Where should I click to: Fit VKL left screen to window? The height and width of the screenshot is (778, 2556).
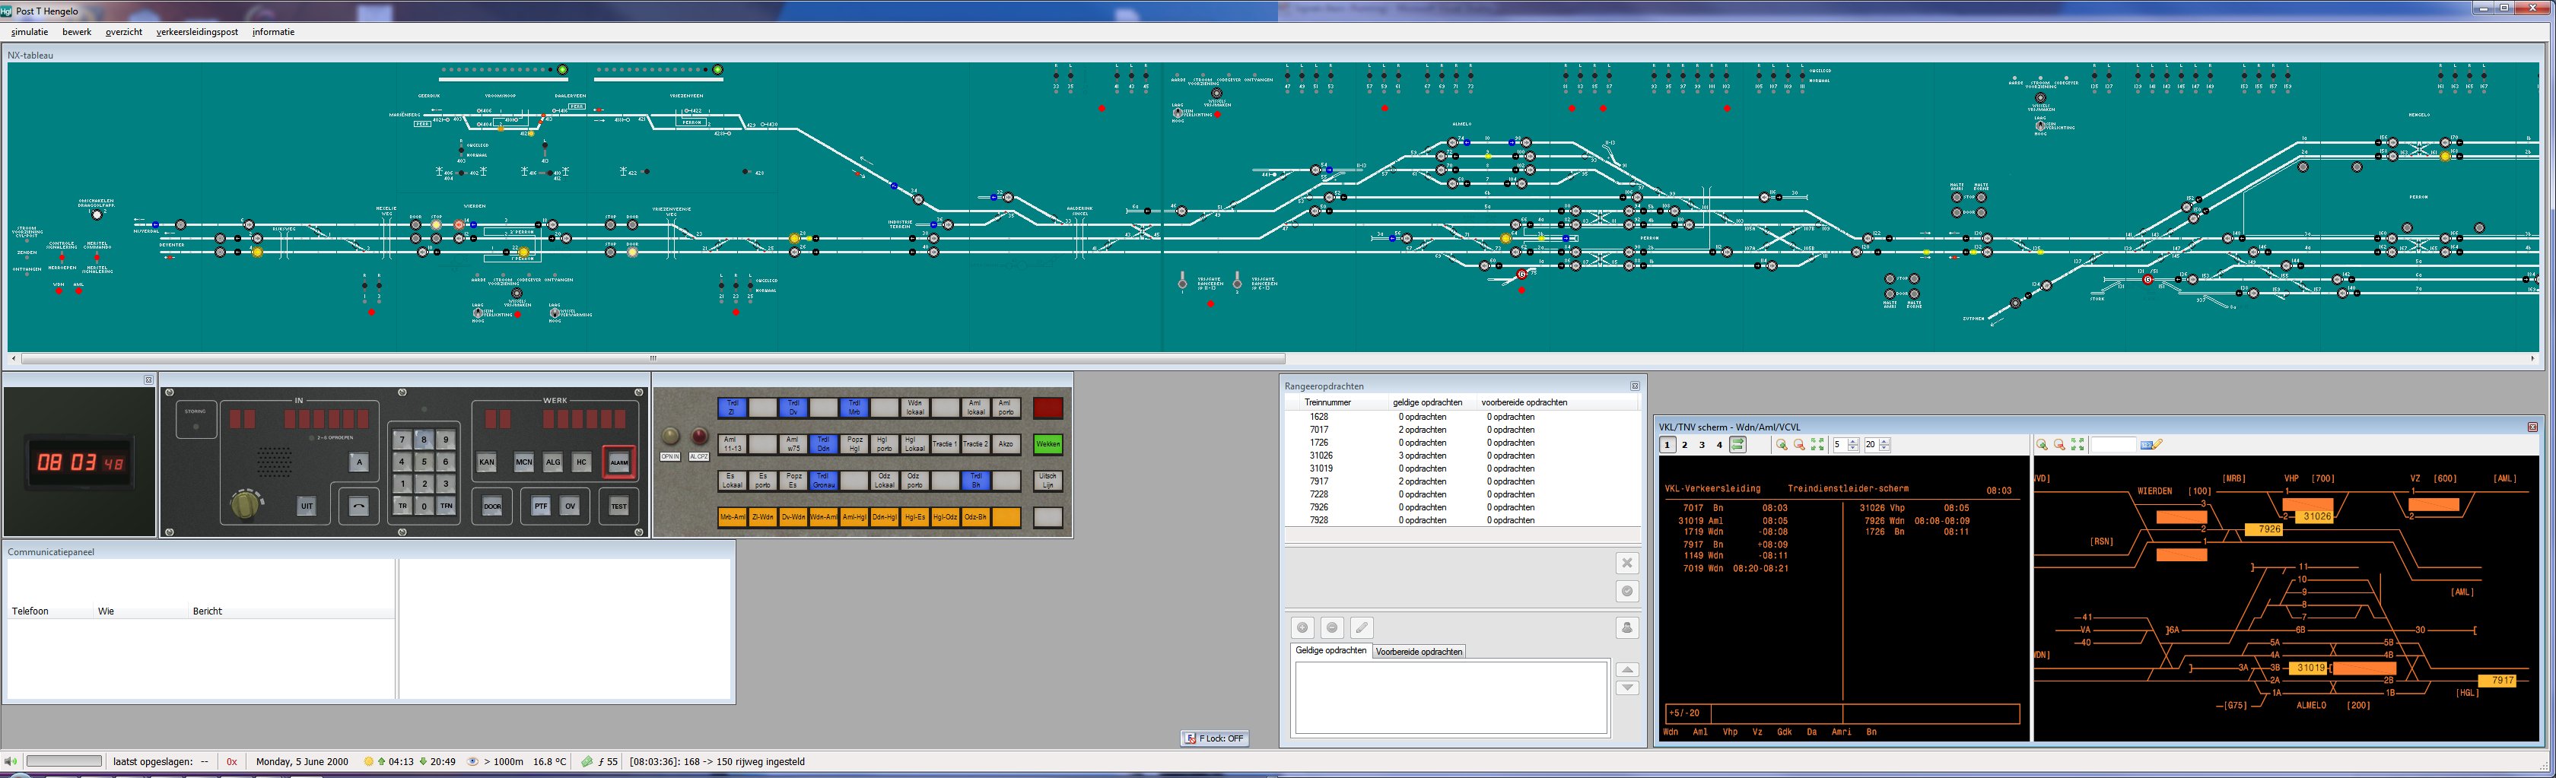(1818, 445)
